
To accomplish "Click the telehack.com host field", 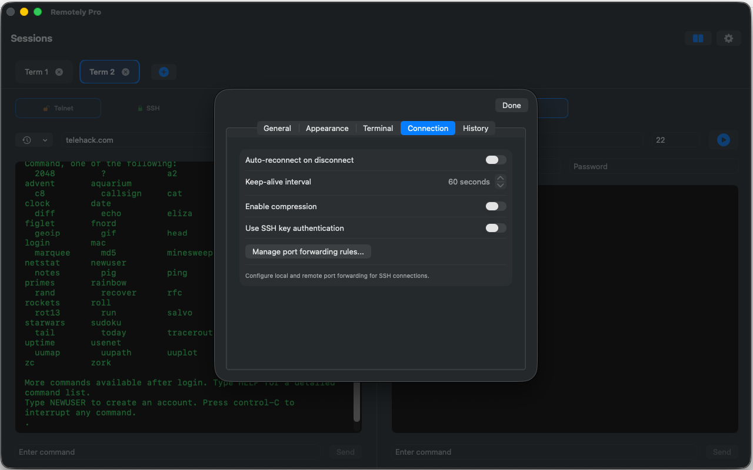I will [x=138, y=140].
